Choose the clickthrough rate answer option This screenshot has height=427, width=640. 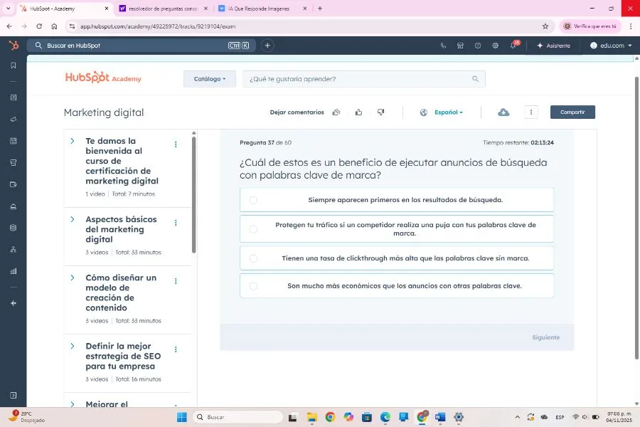[x=396, y=258]
